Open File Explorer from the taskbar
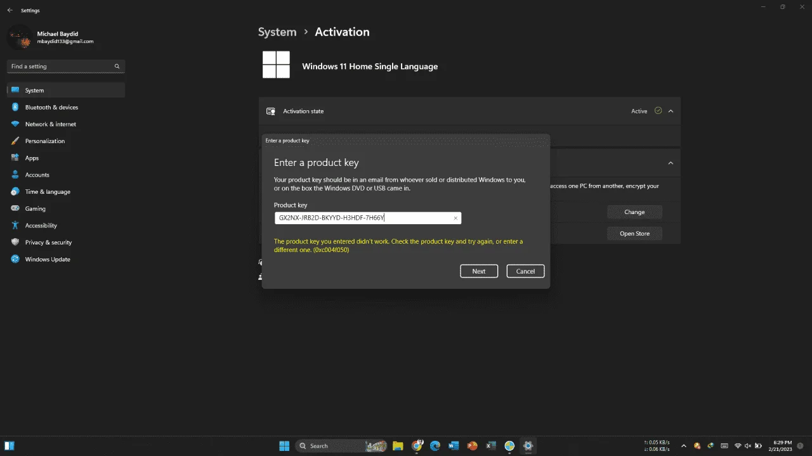The image size is (812, 456). (398, 446)
